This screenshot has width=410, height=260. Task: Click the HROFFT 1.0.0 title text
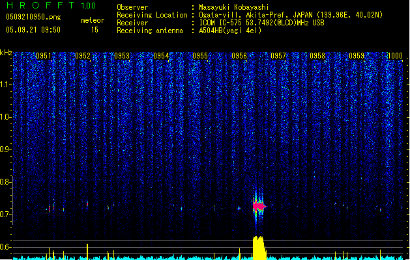point(51,5)
